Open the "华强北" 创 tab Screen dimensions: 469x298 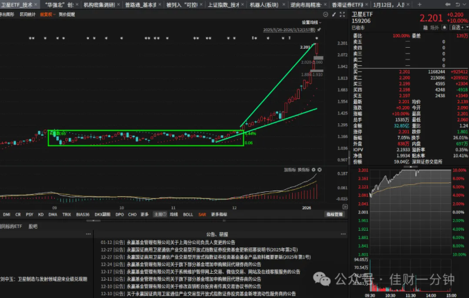tap(58, 5)
